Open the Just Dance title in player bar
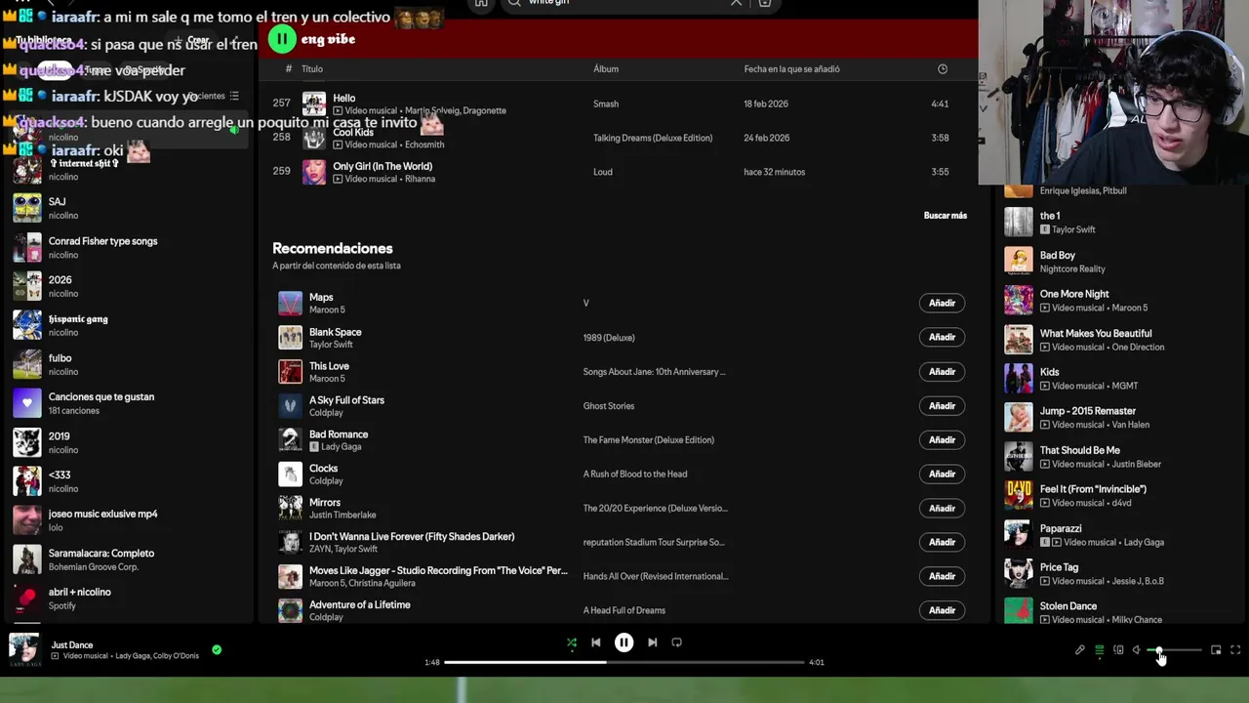Image resolution: width=1249 pixels, height=703 pixels. click(x=72, y=644)
